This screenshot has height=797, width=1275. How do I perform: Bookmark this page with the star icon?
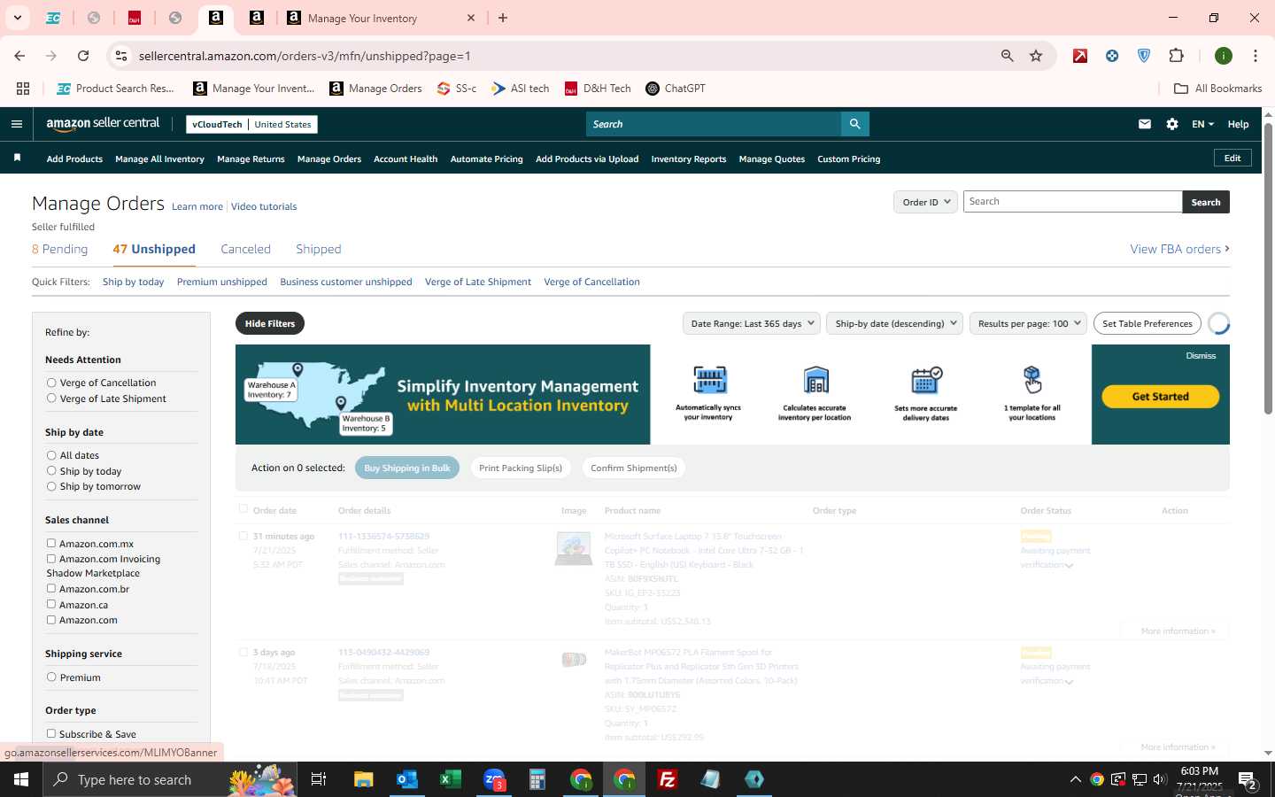pyautogui.click(x=1036, y=56)
